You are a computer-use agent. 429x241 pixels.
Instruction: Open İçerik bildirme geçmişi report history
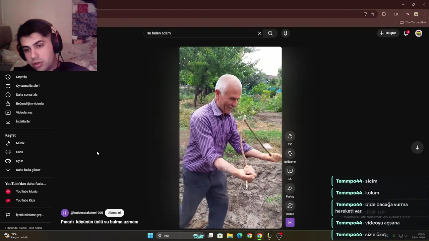[x=26, y=215]
